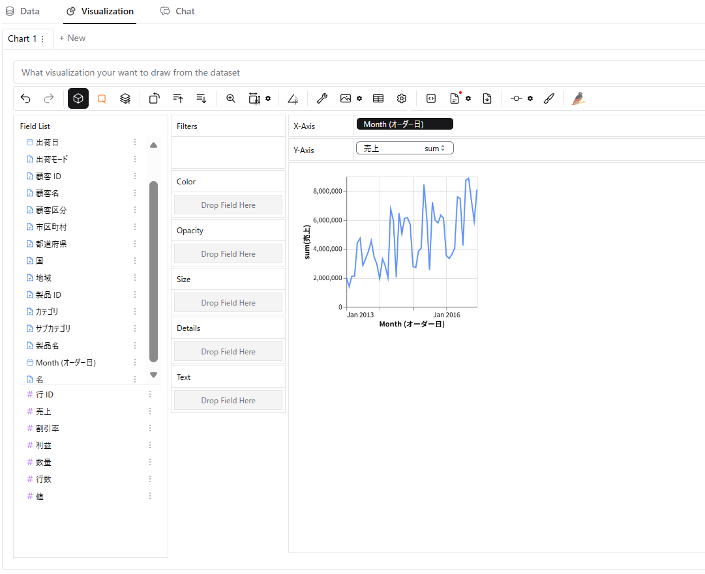The height and width of the screenshot is (574, 705).
Task: Toggle aggregation with the orange square icon
Action: coord(101,98)
